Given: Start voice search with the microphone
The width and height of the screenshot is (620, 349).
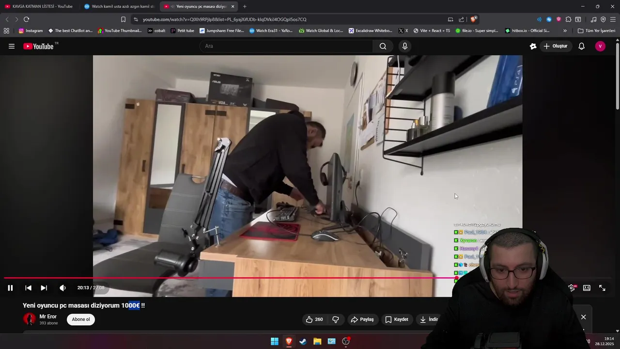Looking at the screenshot, I should [405, 46].
